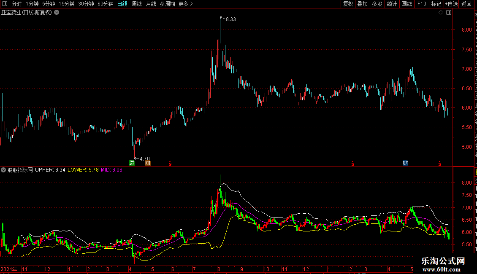Click the 4.70 low price label
Viewport: 477px width, 274px height.
(x=145, y=158)
